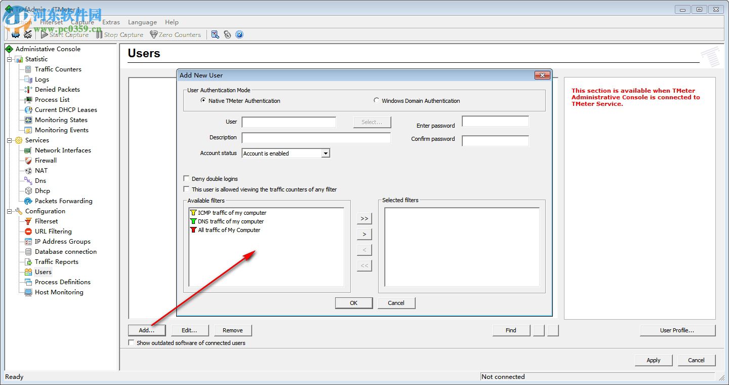The image size is (729, 385).
Task: Select All traffic of My Computer filter
Action: pyautogui.click(x=229, y=230)
